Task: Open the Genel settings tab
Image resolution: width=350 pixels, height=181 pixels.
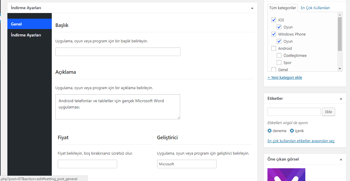Action: click(x=30, y=24)
